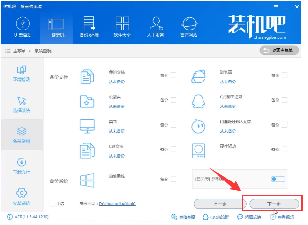The width and height of the screenshot is (308, 225).
Task: Tick the 全选 select-all checkbox
Action: pos(53,203)
